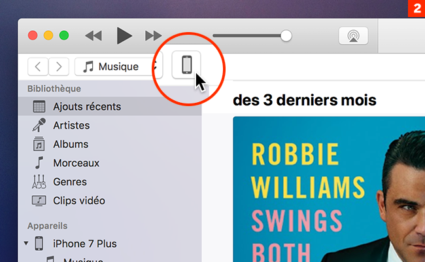The image size is (425, 262).
Task: Close the iTunes window with red button
Action: click(33, 35)
